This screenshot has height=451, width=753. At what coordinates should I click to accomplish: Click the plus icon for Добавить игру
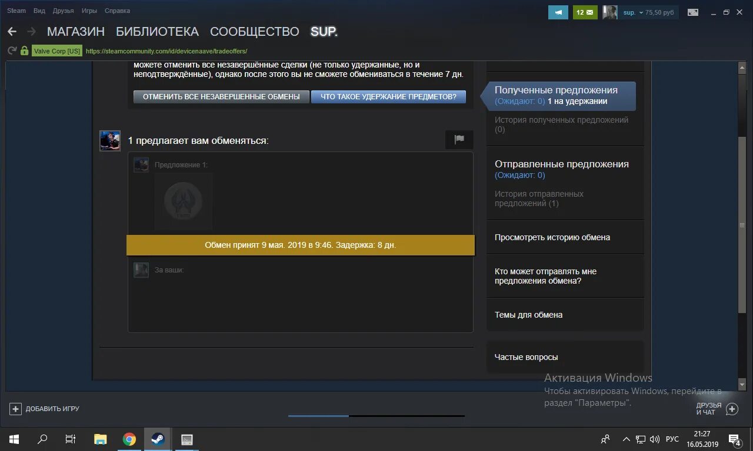tap(16, 409)
